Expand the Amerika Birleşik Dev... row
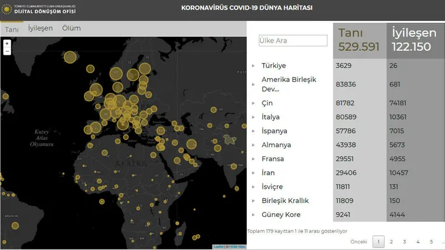The width and height of the screenshot is (445, 250). (x=253, y=85)
